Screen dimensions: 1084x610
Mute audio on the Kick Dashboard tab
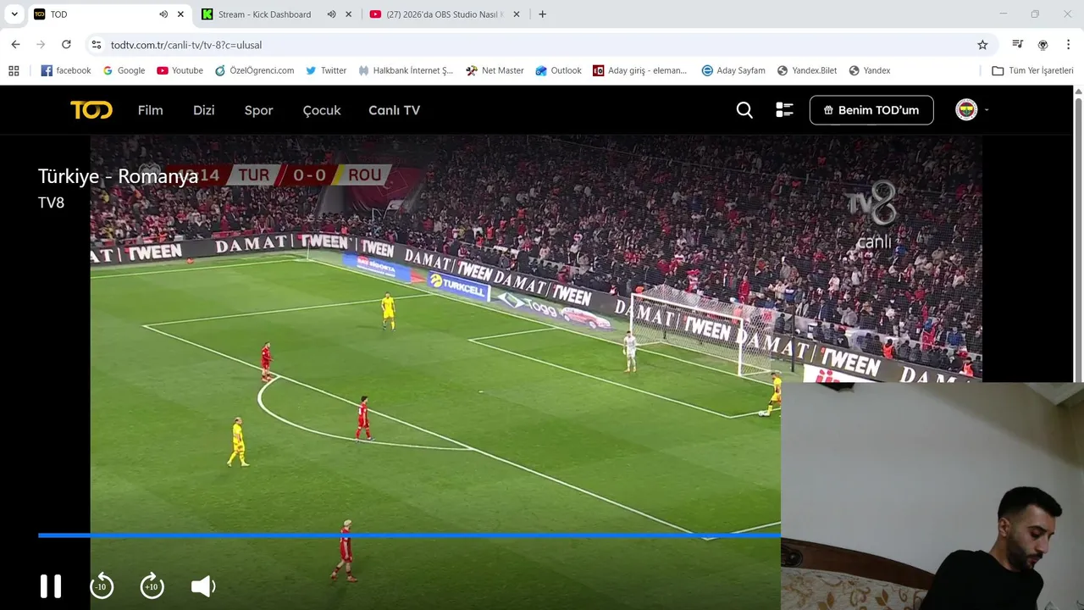pos(331,14)
